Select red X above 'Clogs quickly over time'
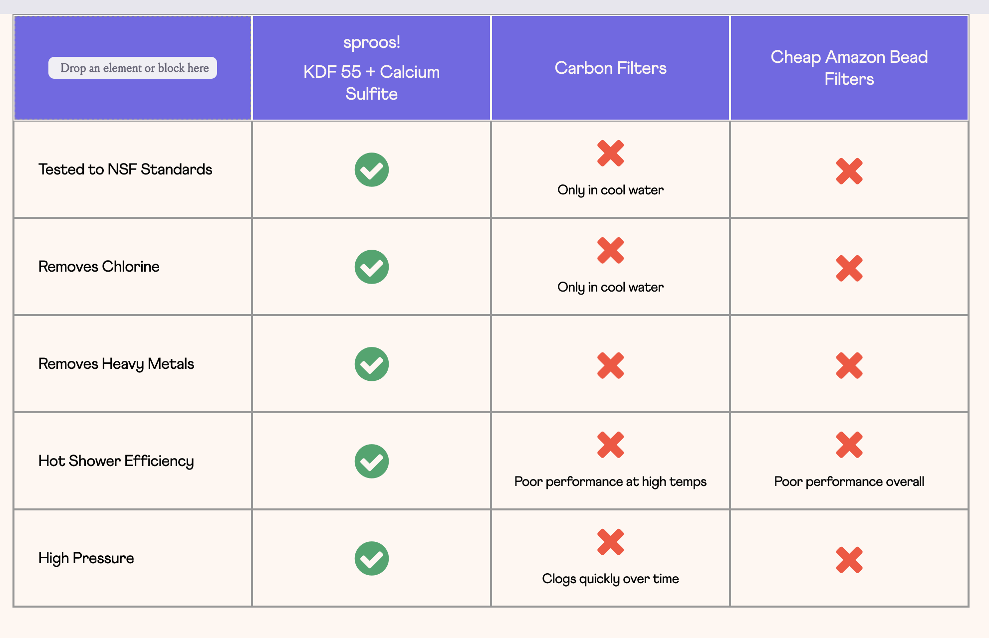 click(611, 542)
